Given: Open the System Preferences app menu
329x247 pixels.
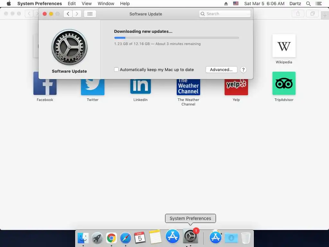Looking at the screenshot, I should tap(40, 4).
